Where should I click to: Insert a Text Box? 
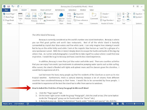[x=119, y=17]
